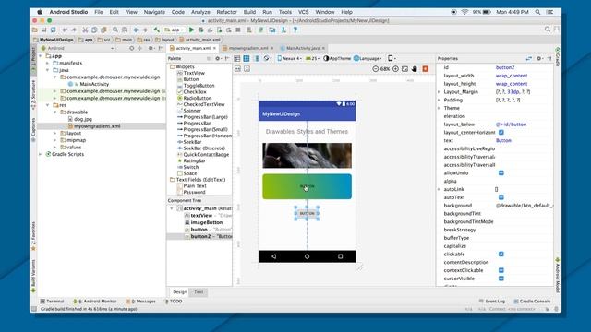Screen dimensions: 591x332
Task: Click the Undo arrow in toolbar
Action: pos(65,30)
